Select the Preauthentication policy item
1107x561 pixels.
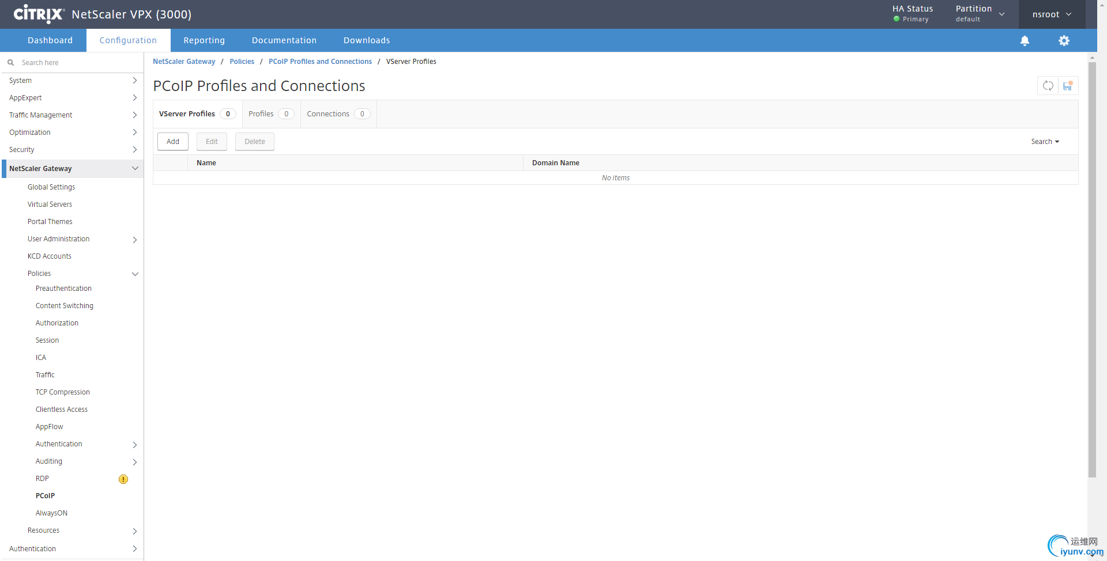63,289
